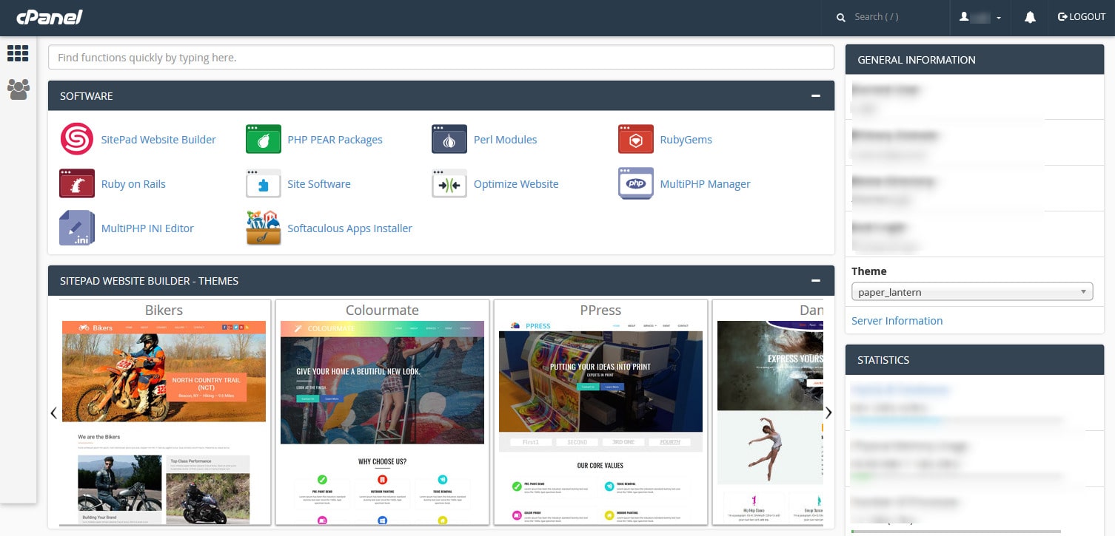Click the RubyGems icon

point(636,139)
